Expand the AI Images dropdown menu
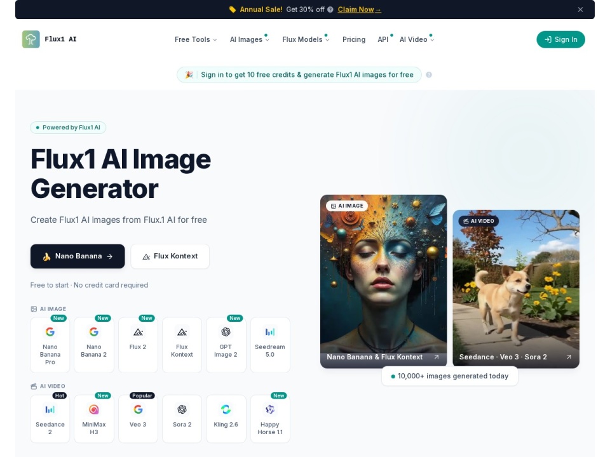Image resolution: width=610 pixels, height=457 pixels. (x=249, y=39)
